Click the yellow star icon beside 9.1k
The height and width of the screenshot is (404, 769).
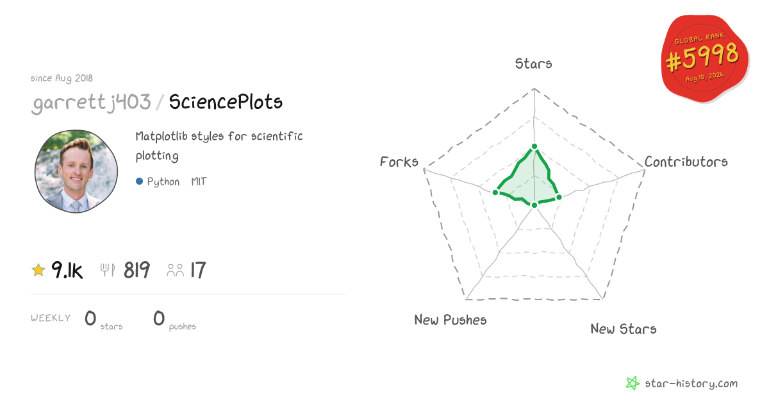pos(38,271)
